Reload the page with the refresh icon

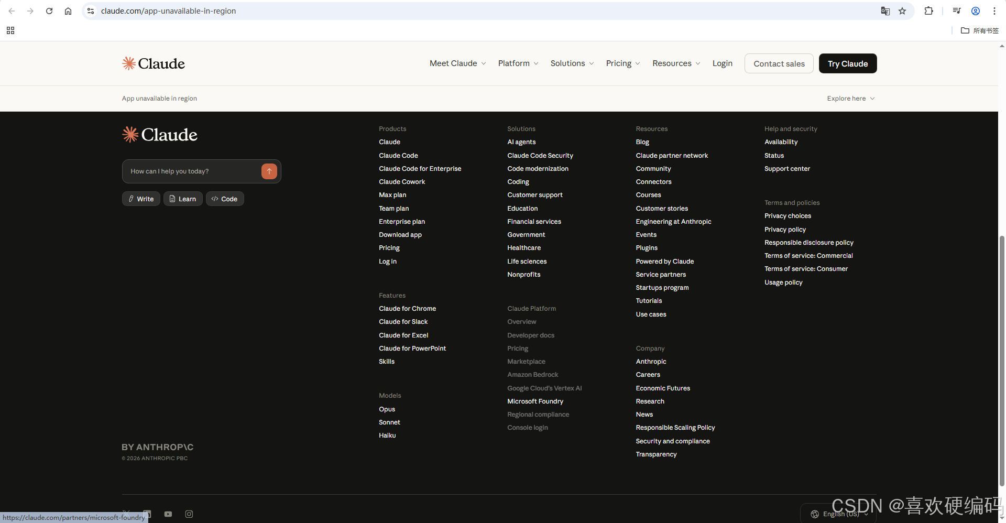click(49, 11)
